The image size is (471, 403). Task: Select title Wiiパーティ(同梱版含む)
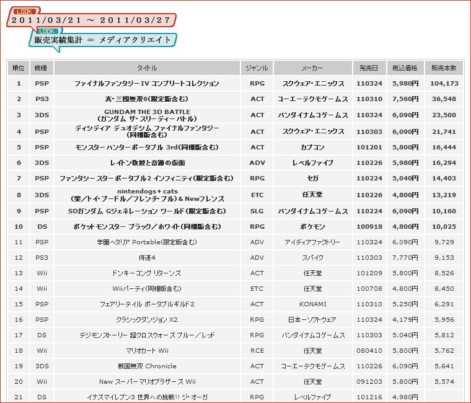147,288
